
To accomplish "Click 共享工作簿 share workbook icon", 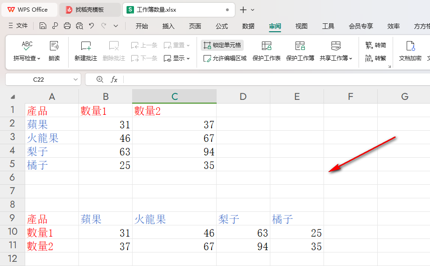I will (336, 46).
